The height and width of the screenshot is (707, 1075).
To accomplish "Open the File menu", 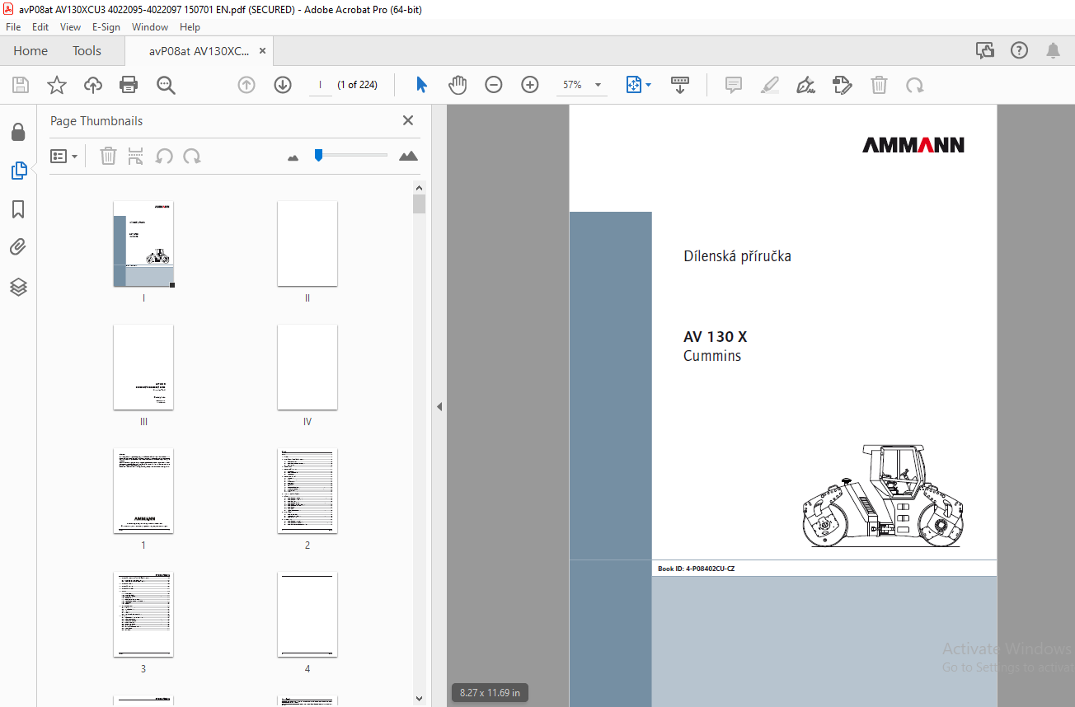I will [13, 27].
